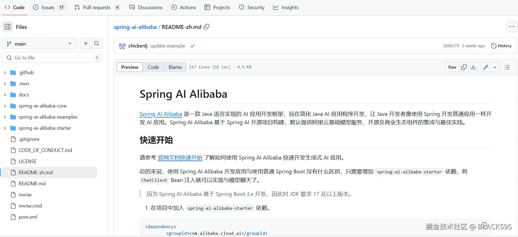Open CODE_OF_CONDUCT.md in the file tree
The image size is (518, 237).
[x=45, y=150]
